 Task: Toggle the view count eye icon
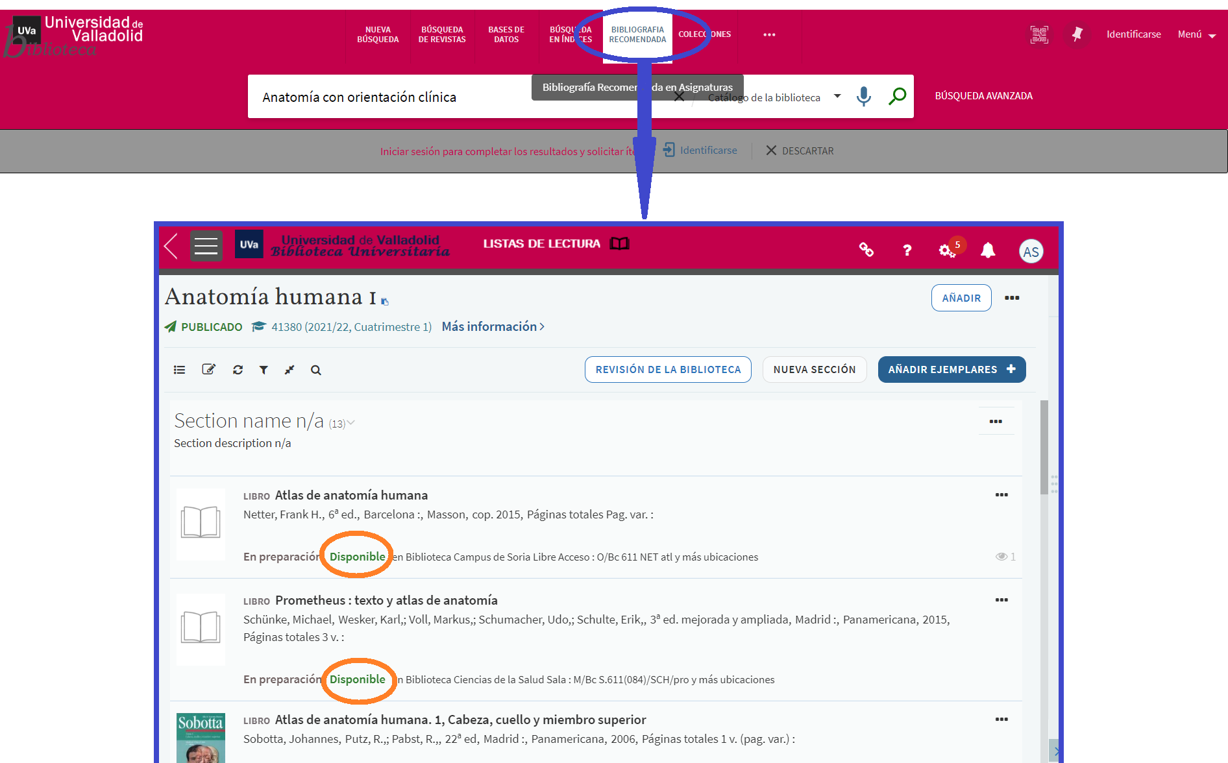click(x=1001, y=557)
